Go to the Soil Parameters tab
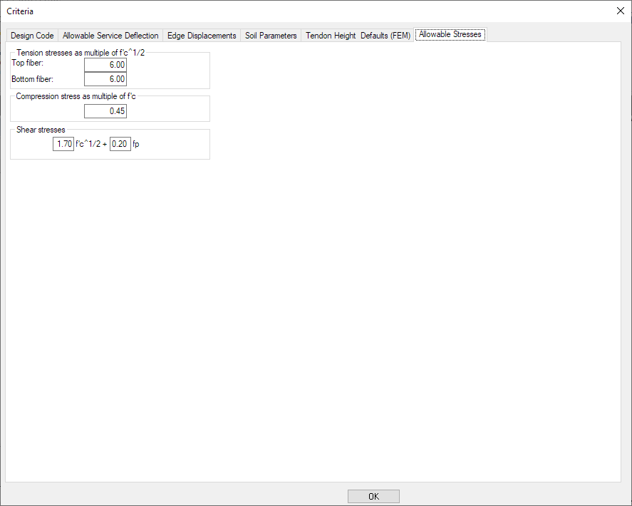 (271, 36)
